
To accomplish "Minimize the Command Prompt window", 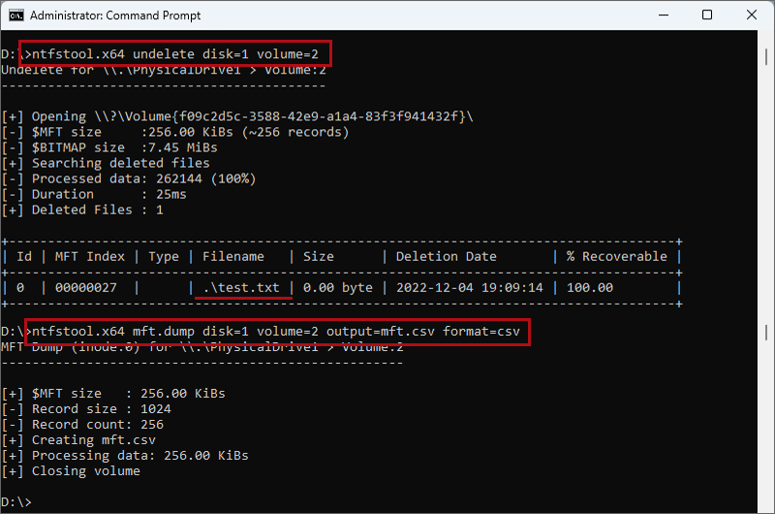I will point(664,16).
